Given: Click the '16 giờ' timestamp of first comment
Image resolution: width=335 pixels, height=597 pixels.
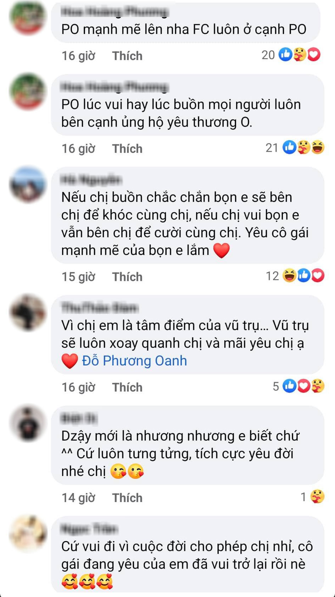Looking at the screenshot, I should point(78,56).
